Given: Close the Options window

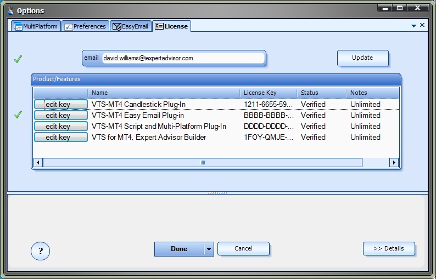Looking at the screenshot, I should [x=417, y=8].
